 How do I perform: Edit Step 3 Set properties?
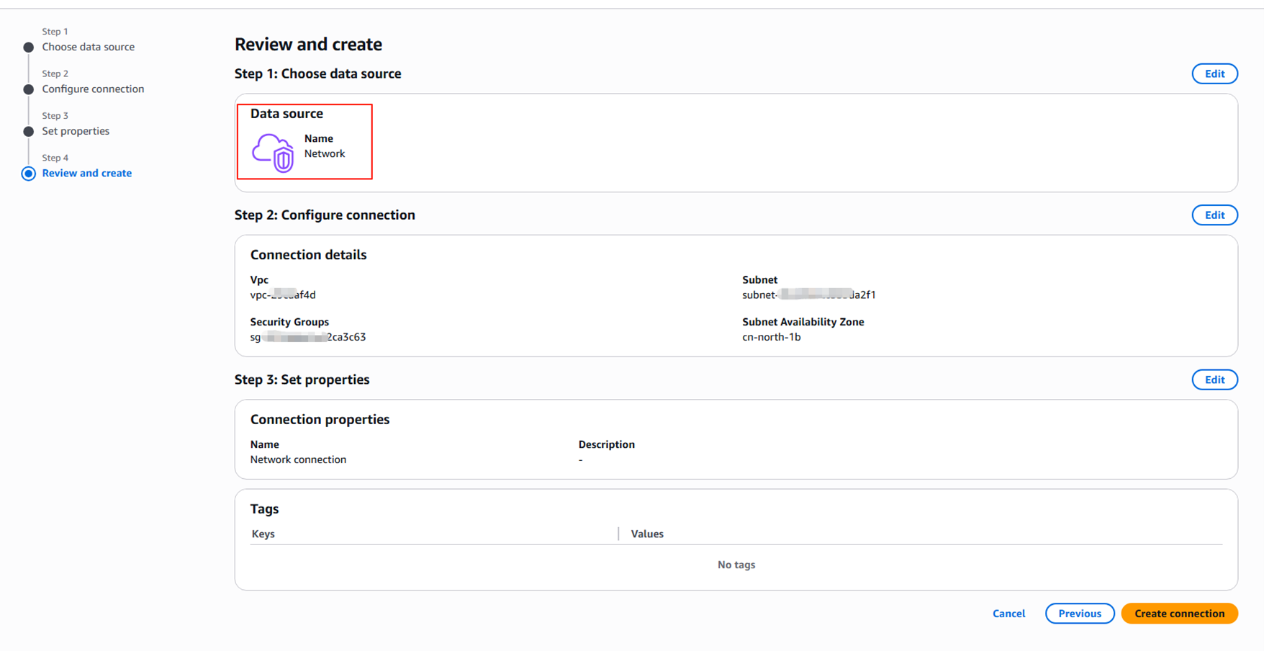click(x=1214, y=380)
